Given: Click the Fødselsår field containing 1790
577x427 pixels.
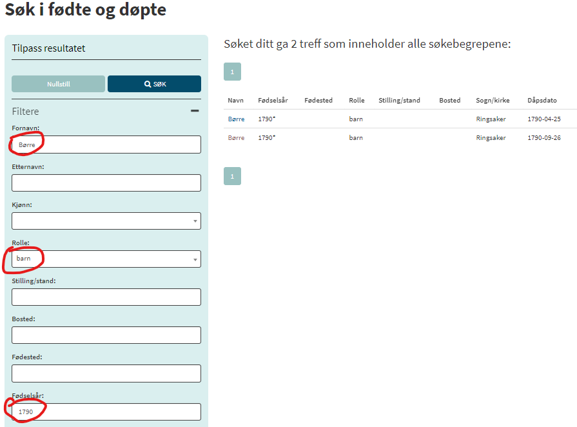Looking at the screenshot, I should click(106, 412).
